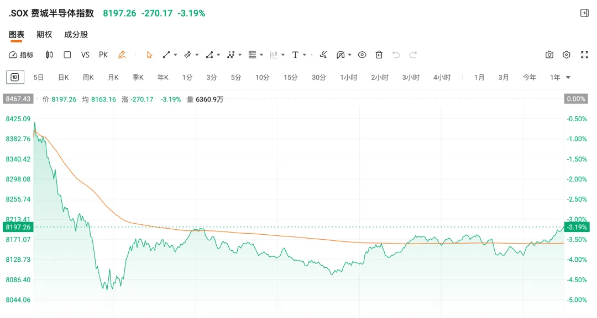This screenshot has height=318, width=597.
Task: Open the 成分股 tab
Action: 76,34
